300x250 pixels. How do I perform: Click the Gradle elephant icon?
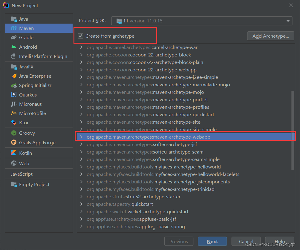click(14, 38)
